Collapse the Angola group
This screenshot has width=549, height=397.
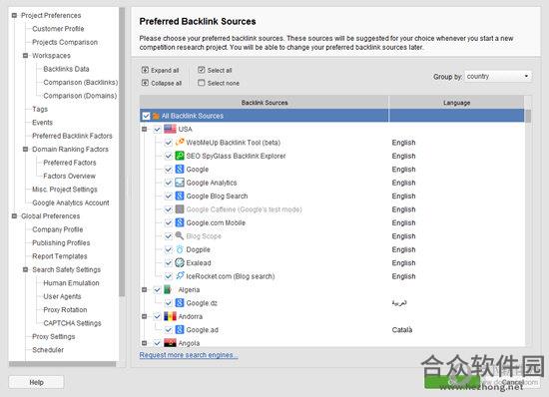(145, 343)
